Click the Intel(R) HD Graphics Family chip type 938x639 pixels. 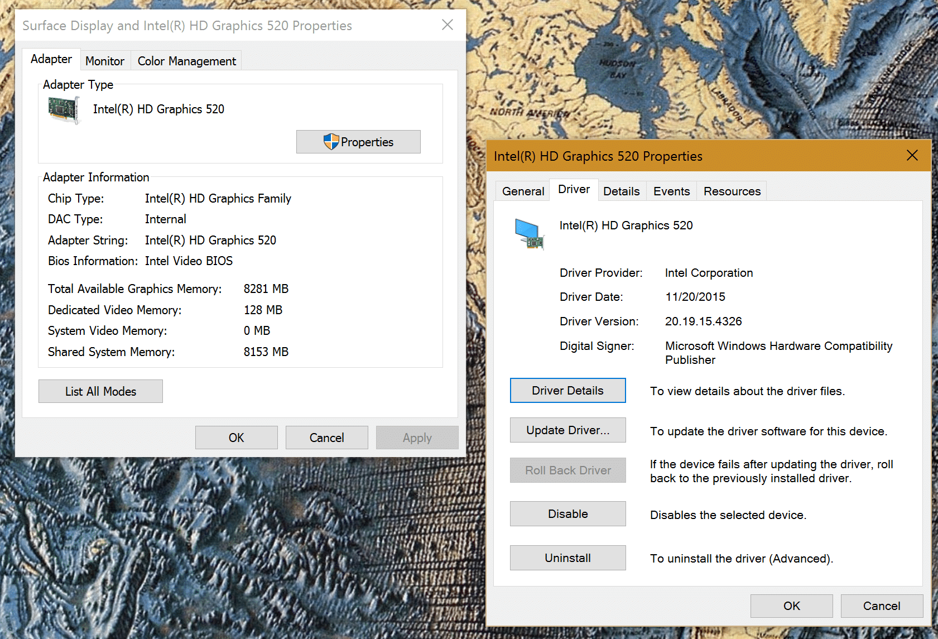point(218,198)
